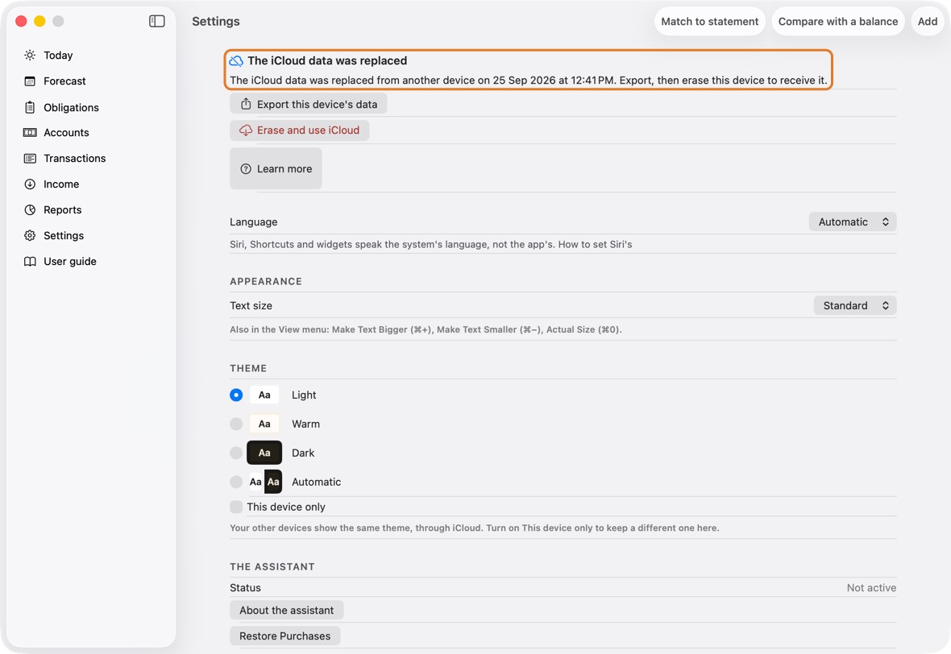Image resolution: width=951 pixels, height=654 pixels.
Task: Click the Settings page title
Action: click(216, 21)
